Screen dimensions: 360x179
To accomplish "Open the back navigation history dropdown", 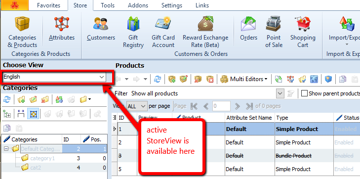I will (126, 79).
